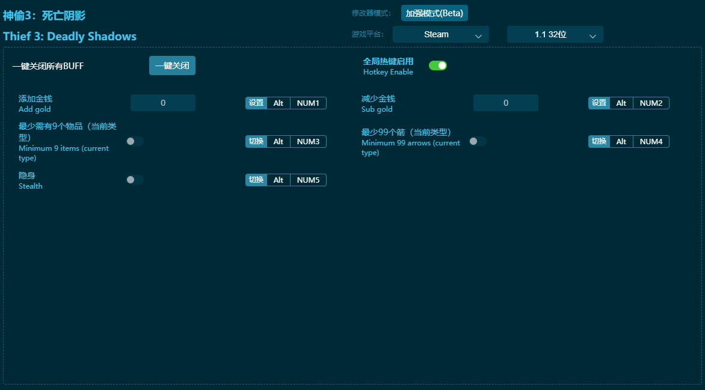Click 切换 button for Minimum 9 items
This screenshot has width=705, height=390.
tap(256, 141)
